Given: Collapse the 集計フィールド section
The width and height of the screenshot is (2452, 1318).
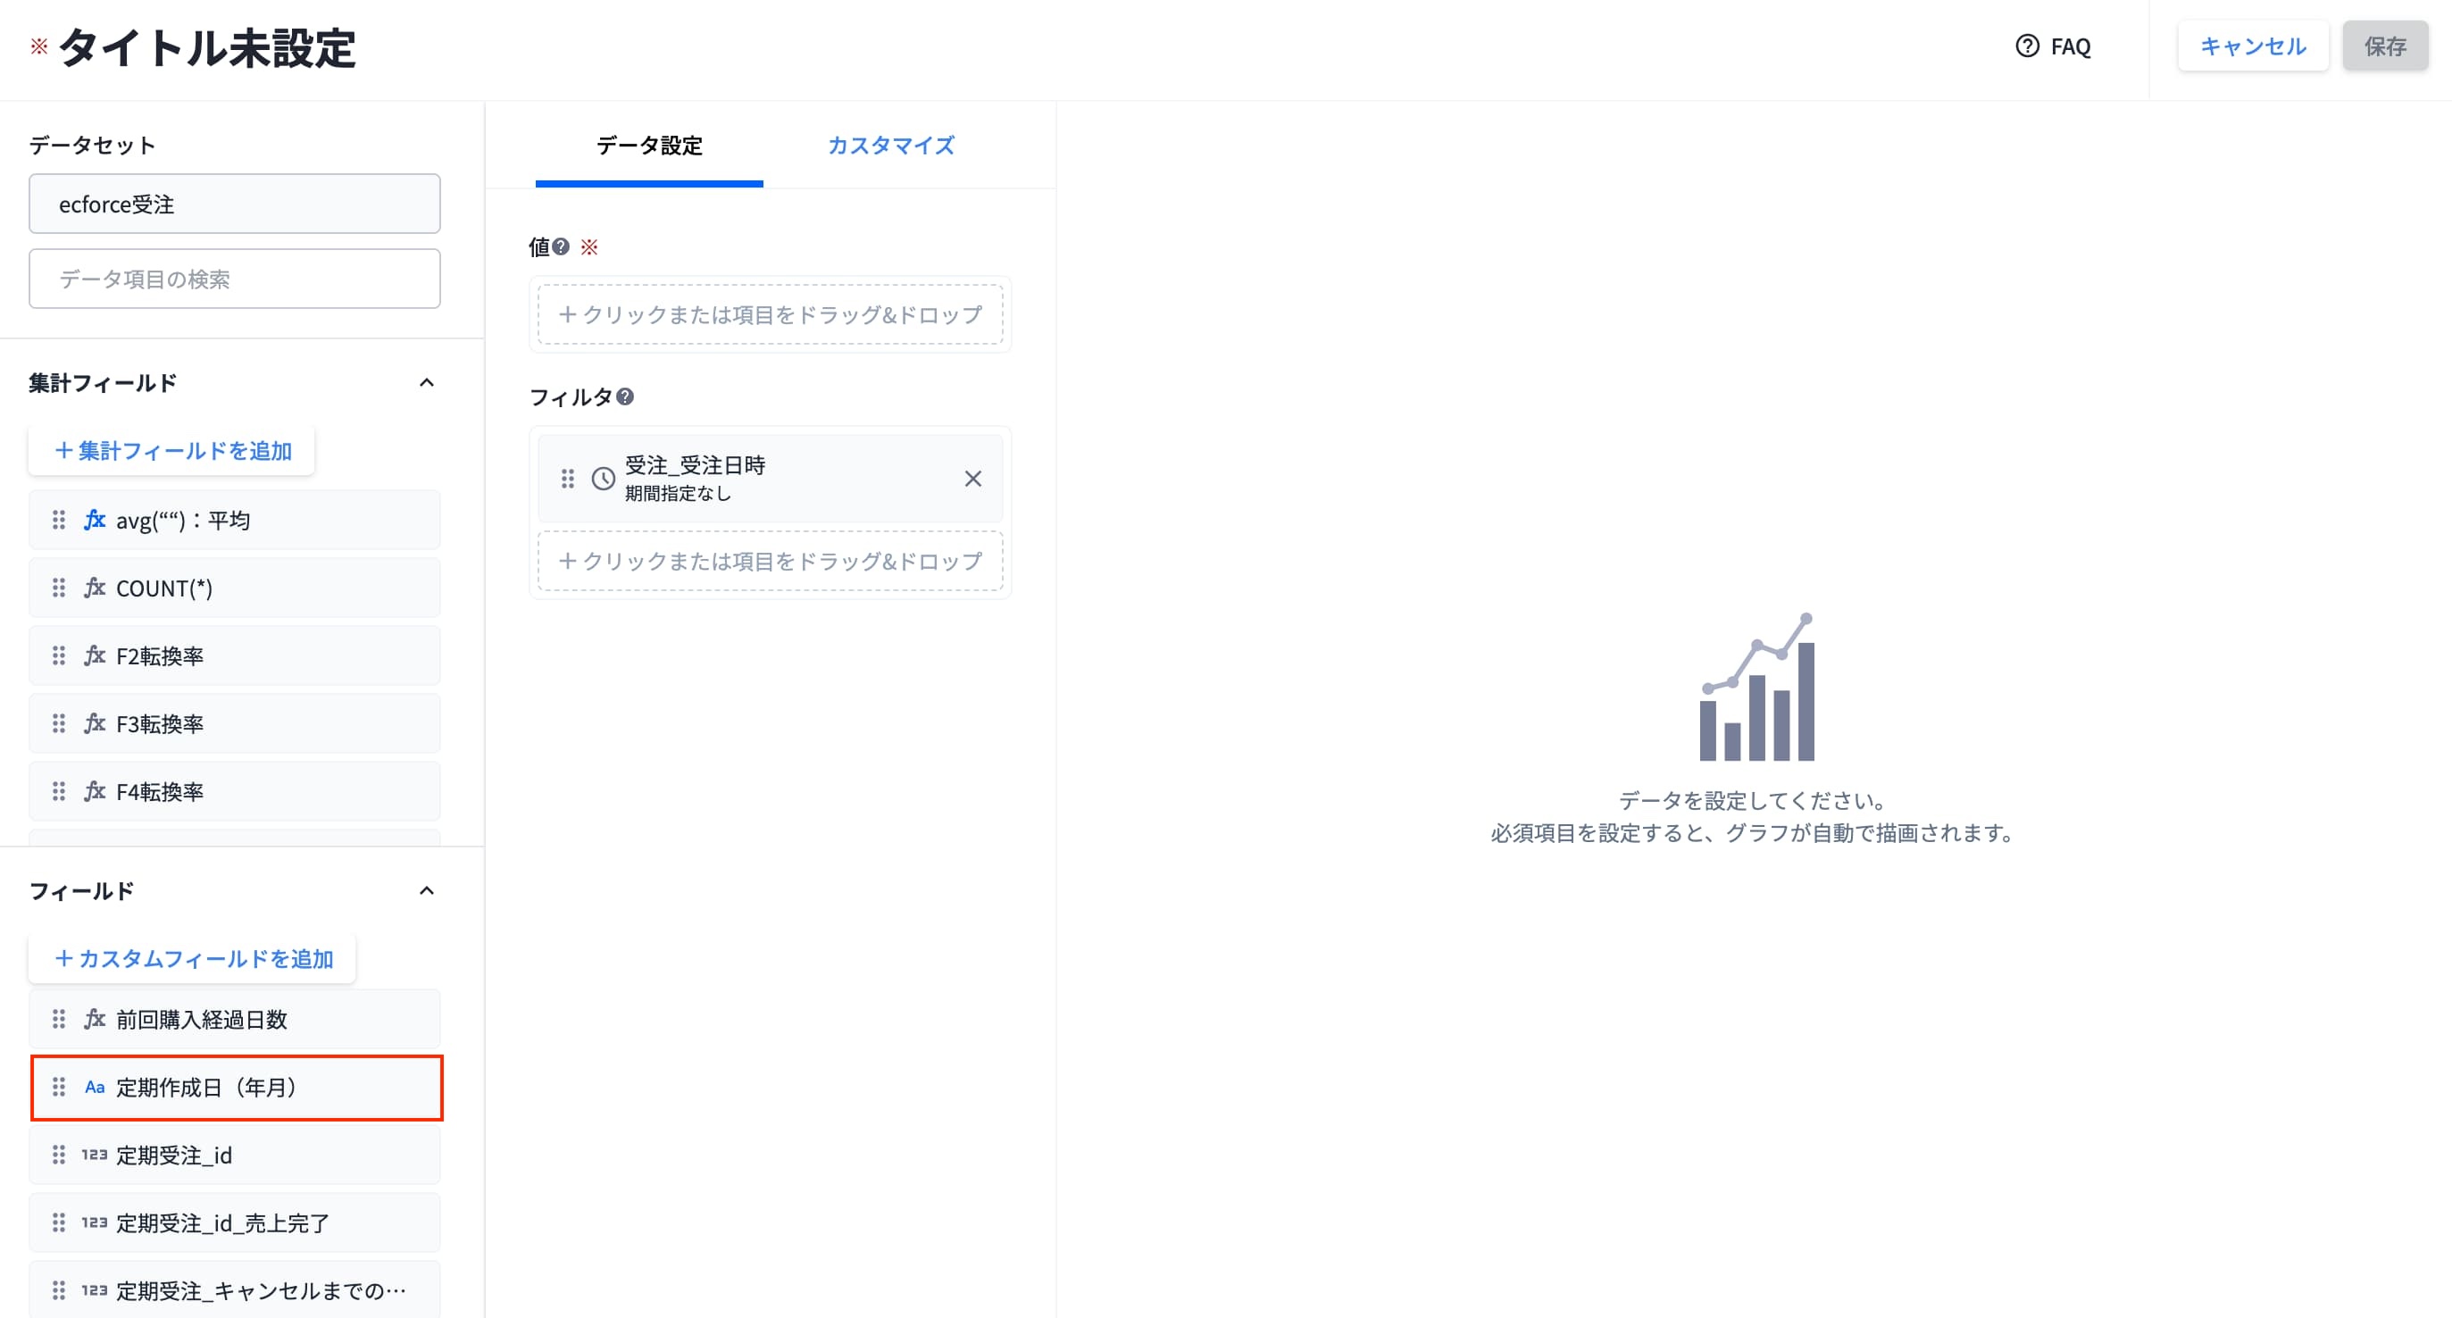Looking at the screenshot, I should [x=427, y=382].
